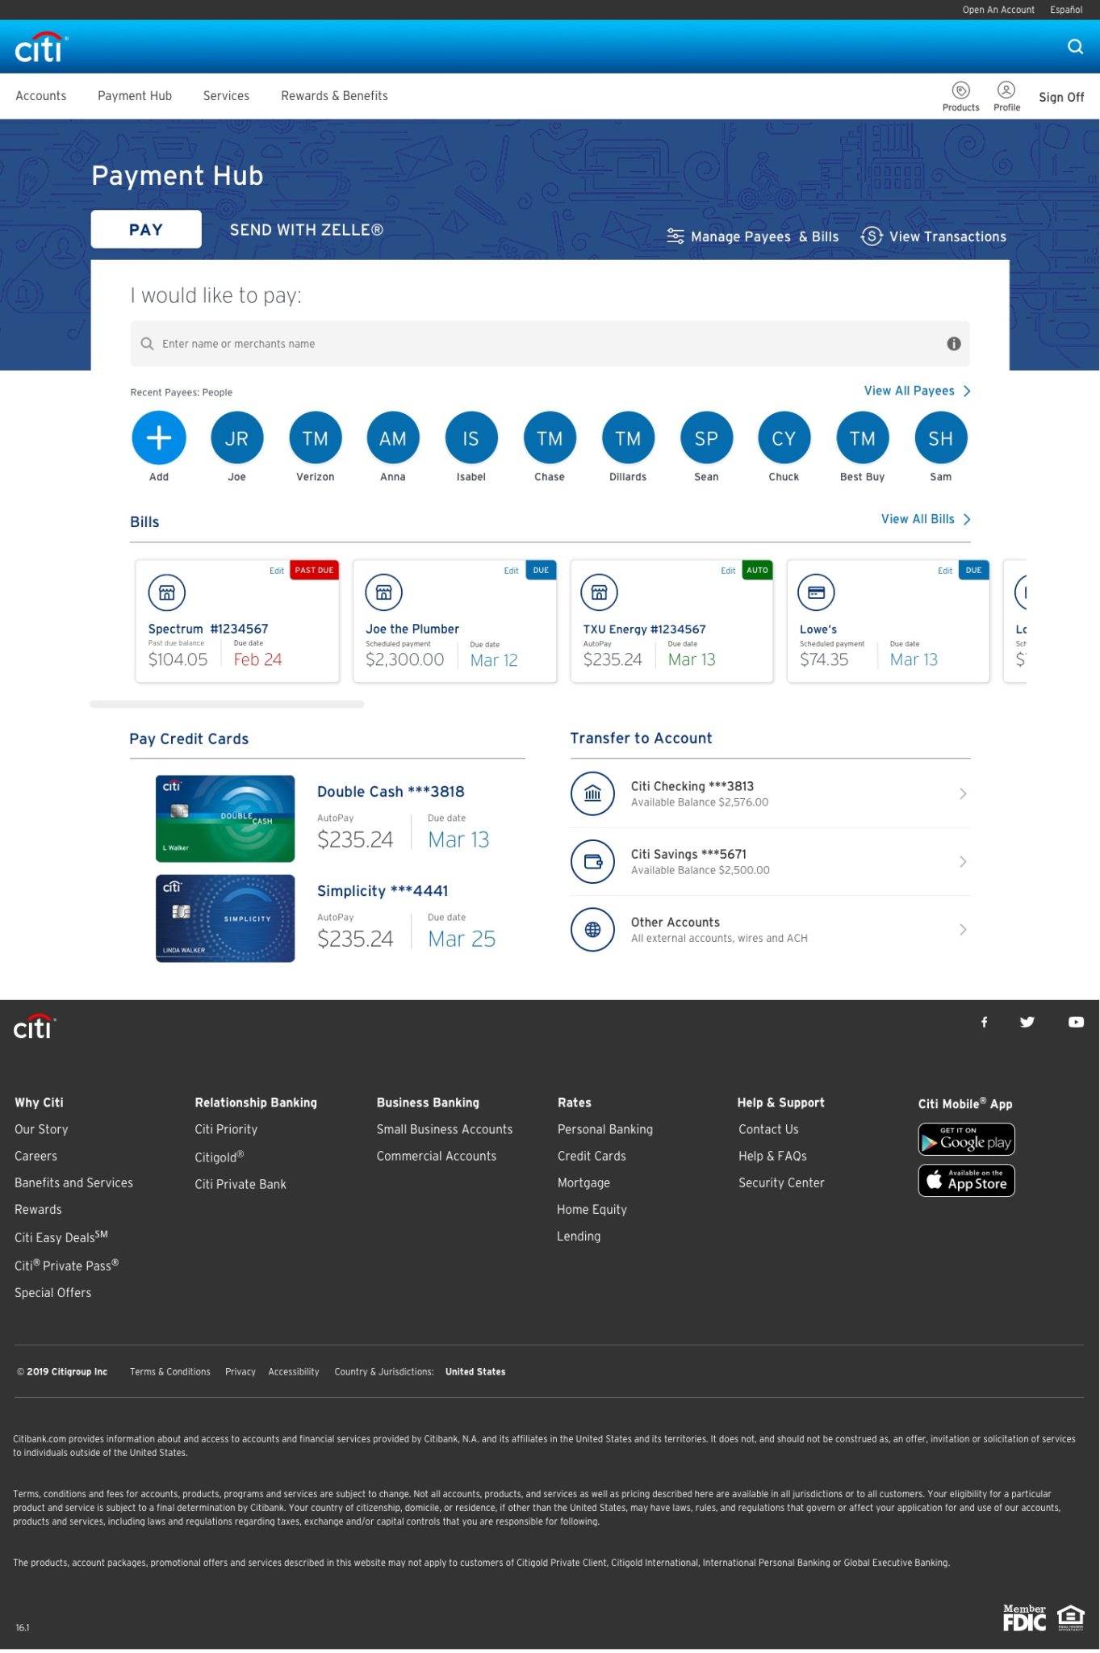1100x1653 pixels.
Task: Click chevron next to View All Payees
Action: click(x=966, y=391)
